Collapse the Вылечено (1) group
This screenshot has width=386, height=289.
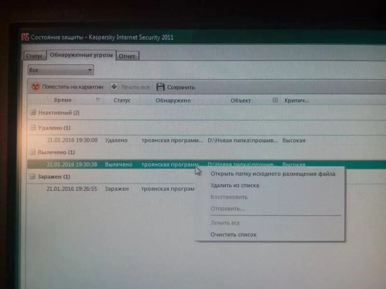(32, 152)
